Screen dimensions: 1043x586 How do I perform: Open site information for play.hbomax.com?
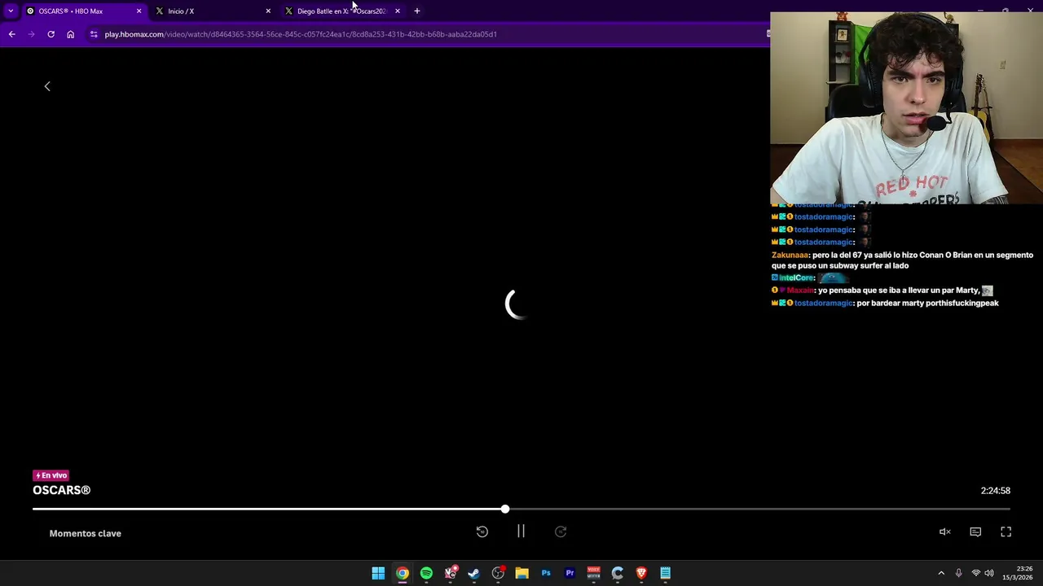(x=94, y=34)
